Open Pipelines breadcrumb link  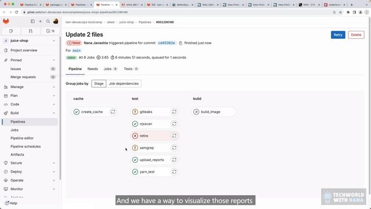pyautogui.click(x=145, y=22)
